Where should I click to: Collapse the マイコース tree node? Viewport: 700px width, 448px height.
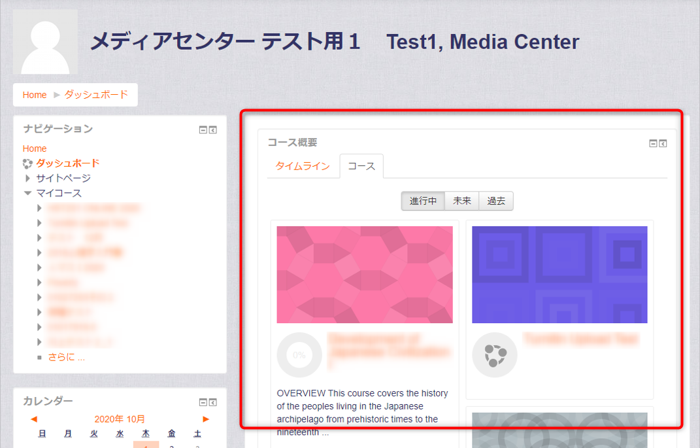(x=27, y=194)
